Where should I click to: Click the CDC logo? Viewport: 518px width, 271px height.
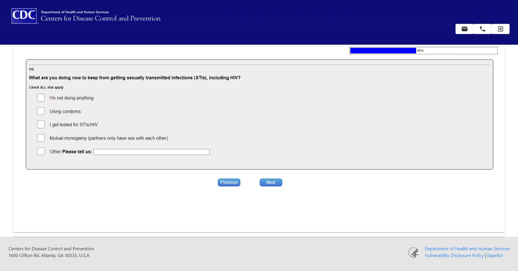point(24,16)
